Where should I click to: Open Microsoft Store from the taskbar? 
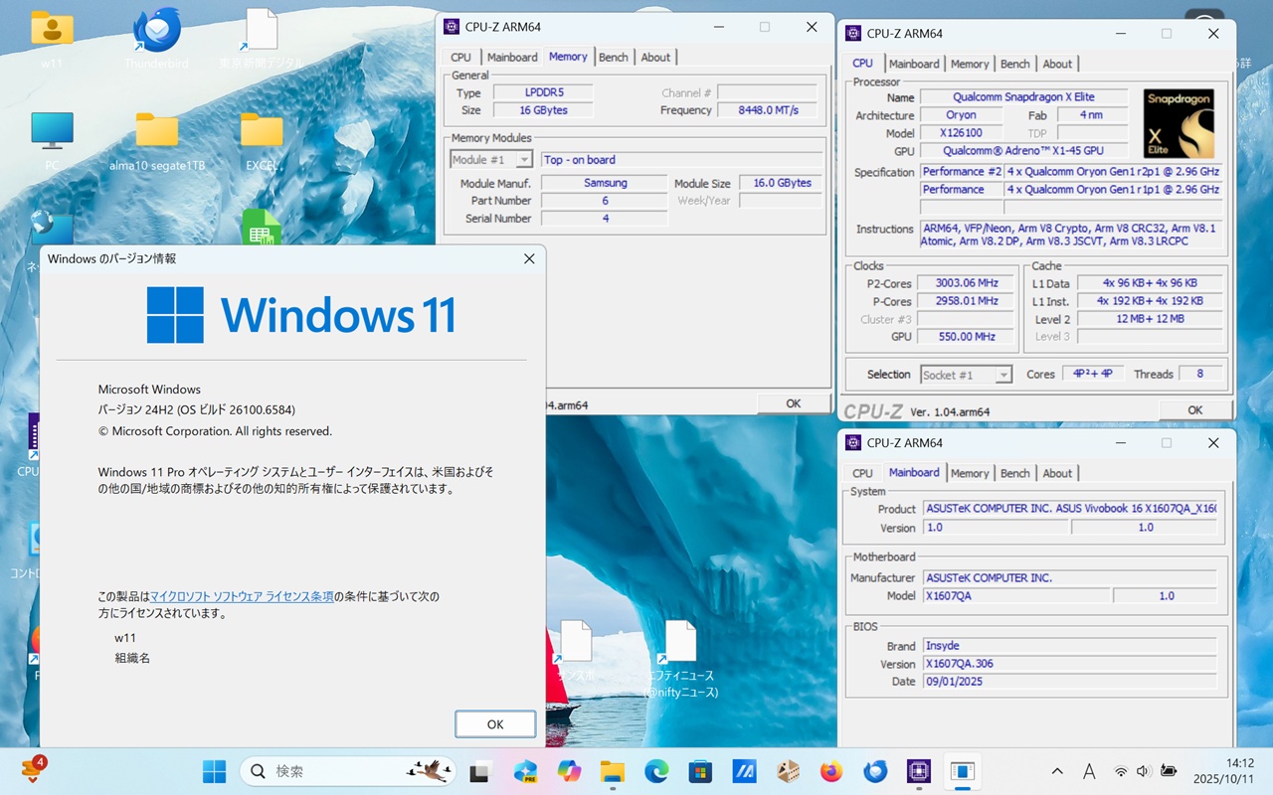click(700, 771)
